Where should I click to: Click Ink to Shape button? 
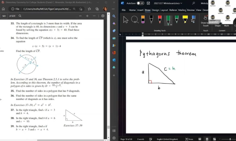tap(217, 26)
